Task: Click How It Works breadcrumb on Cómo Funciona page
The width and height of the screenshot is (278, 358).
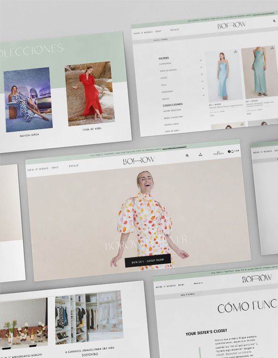Action: click(188, 295)
